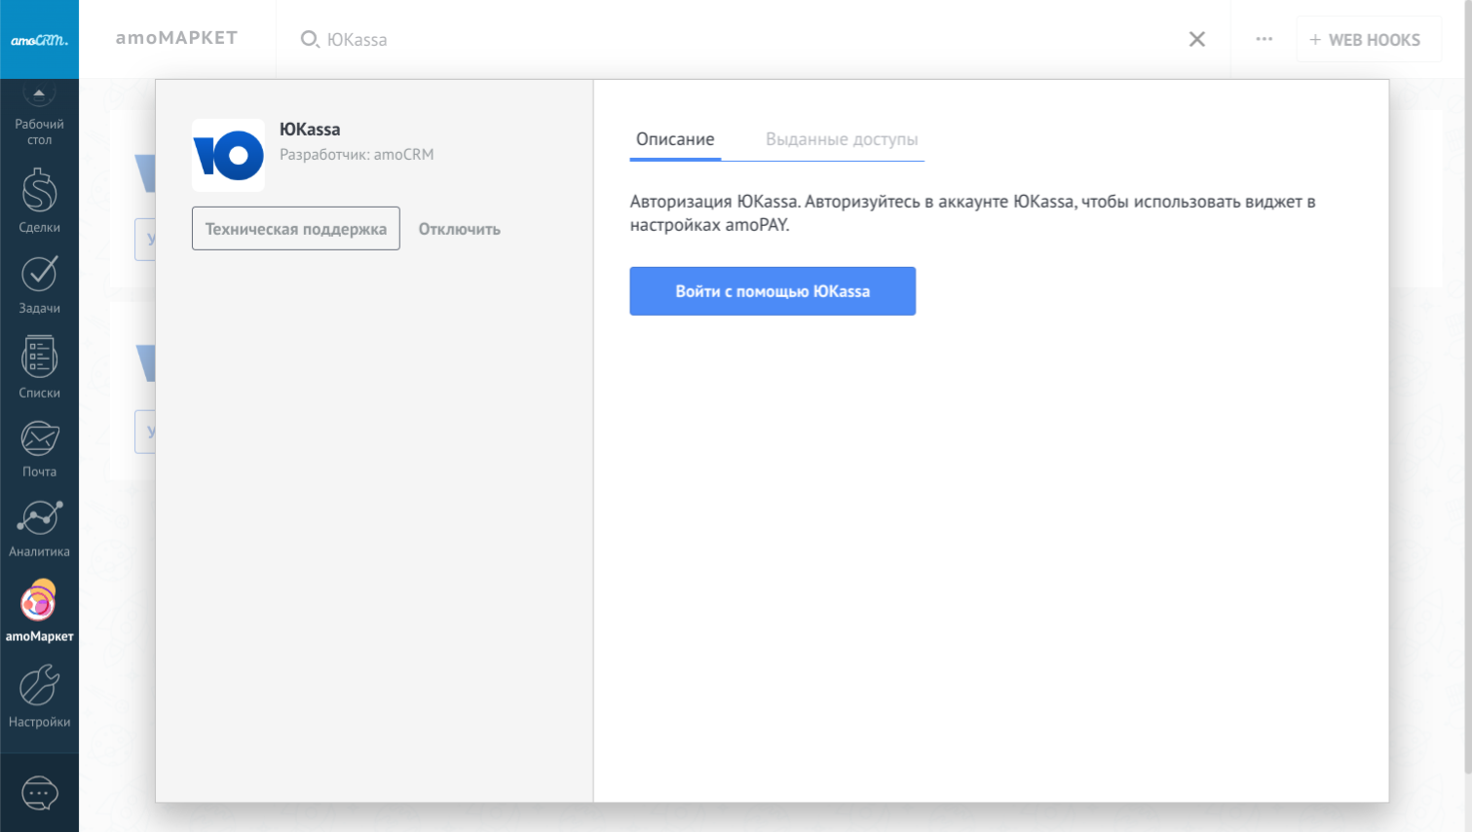Image resolution: width=1472 pixels, height=832 pixels.
Task: Open the chat bubble icon at sidebar bottom
Action: 39,793
